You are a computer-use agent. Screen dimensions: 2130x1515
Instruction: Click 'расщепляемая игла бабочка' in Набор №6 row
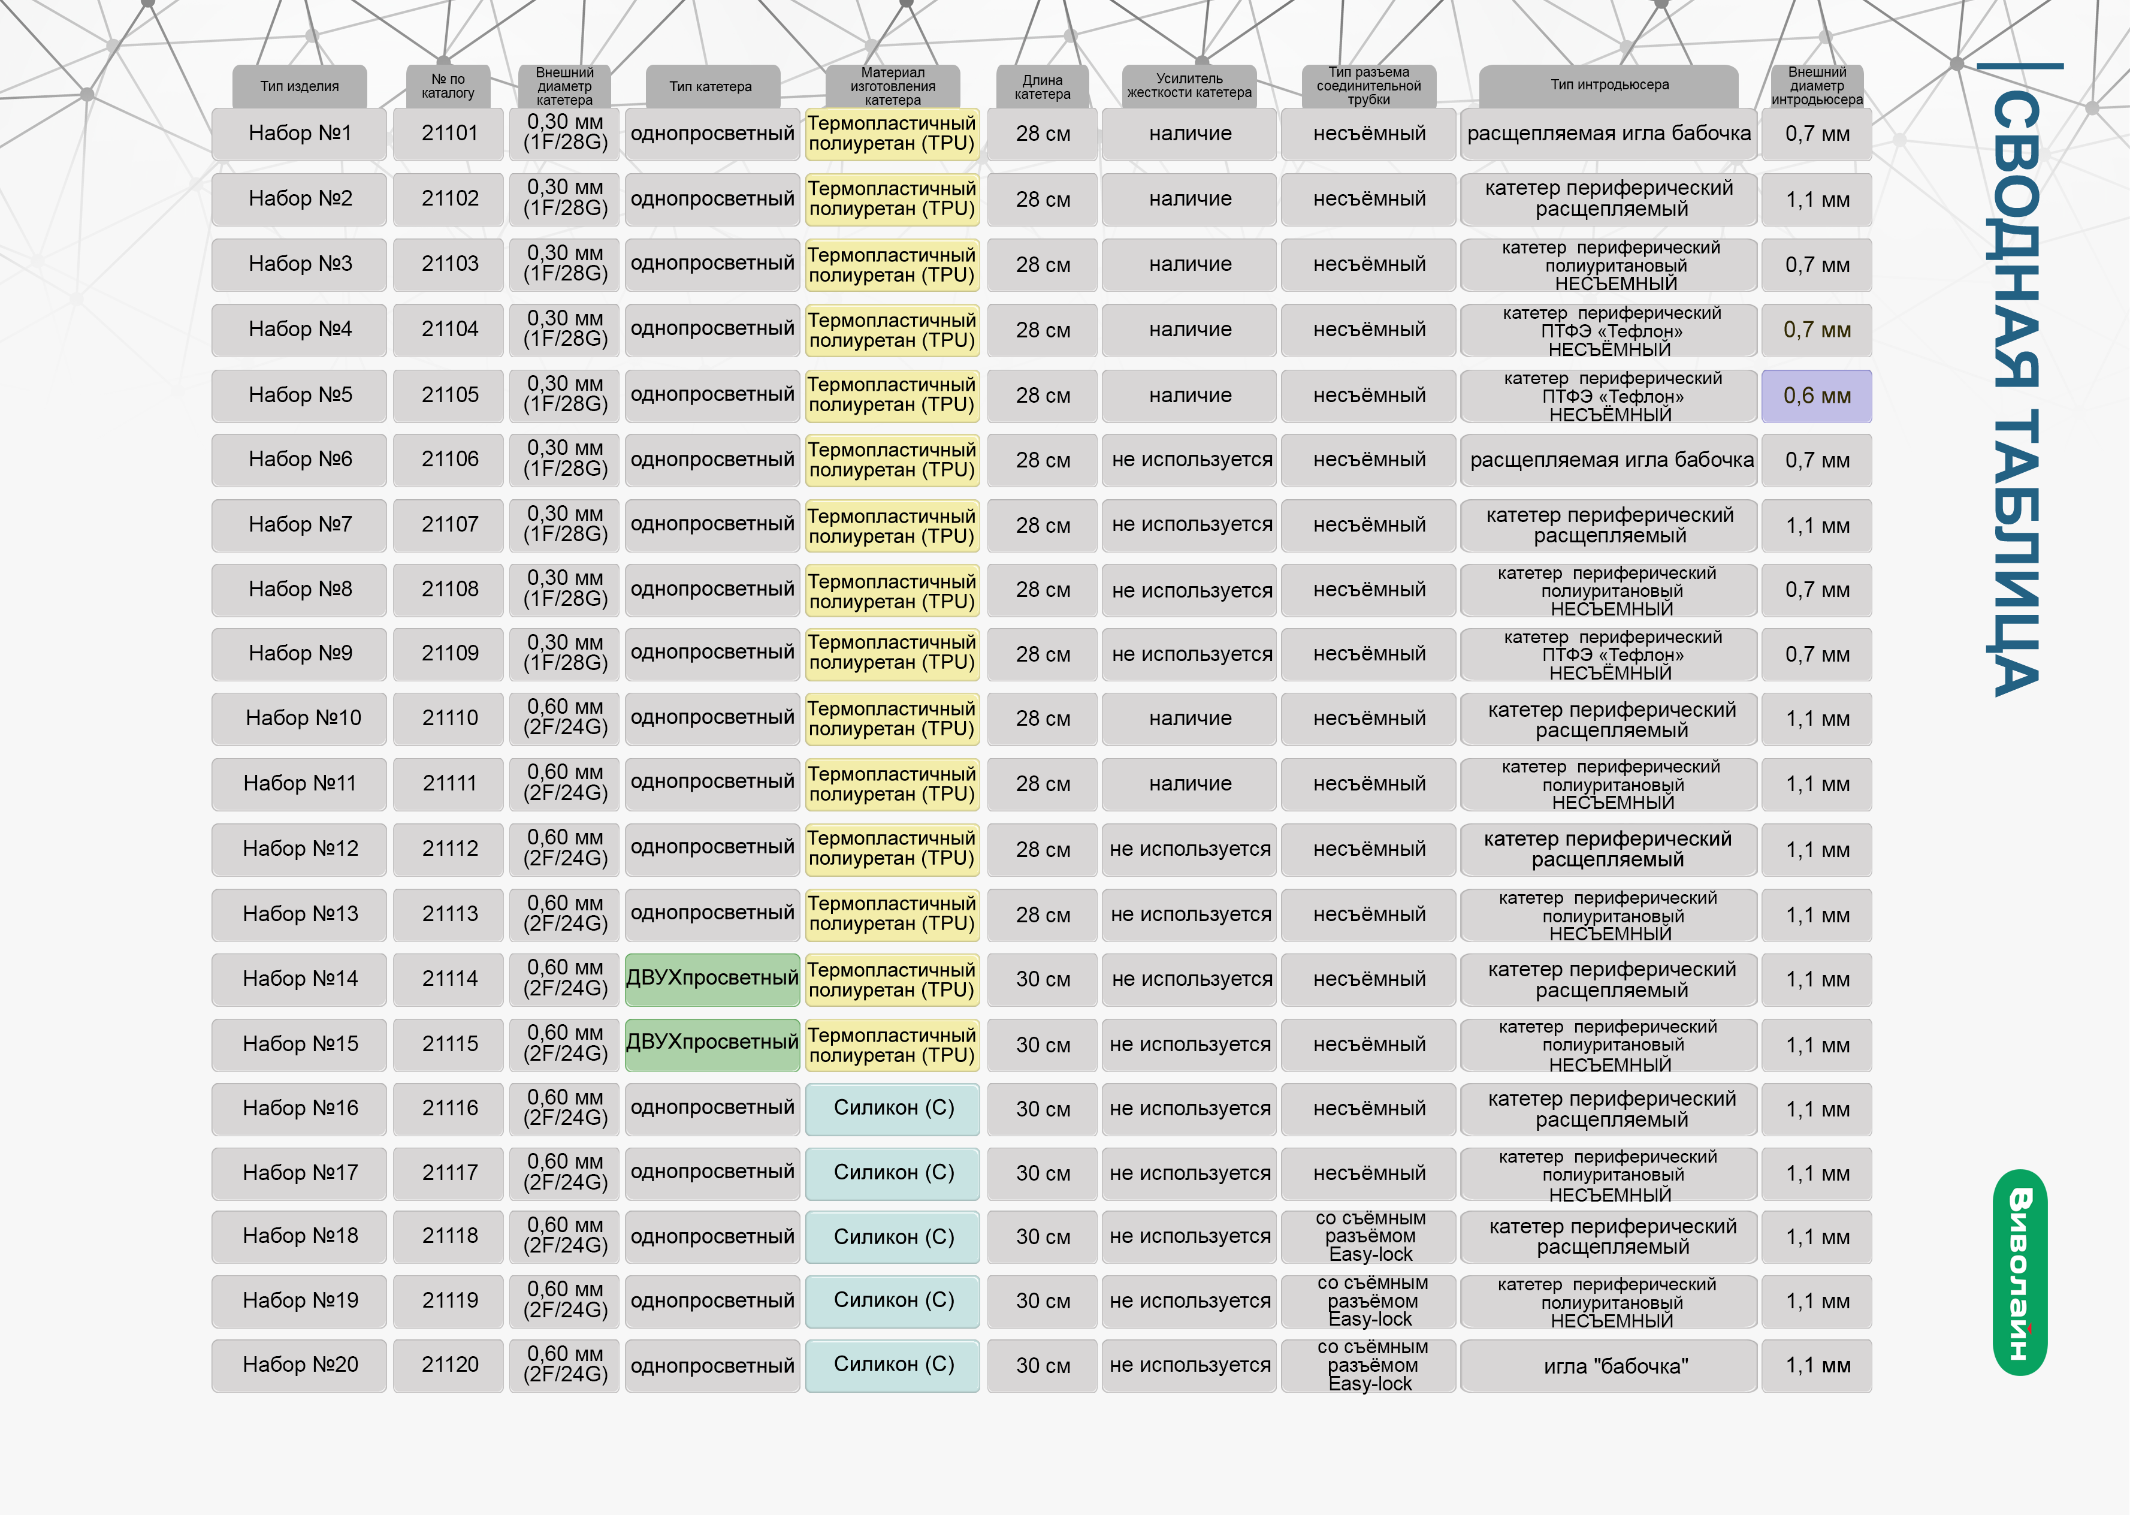pyautogui.click(x=1609, y=460)
